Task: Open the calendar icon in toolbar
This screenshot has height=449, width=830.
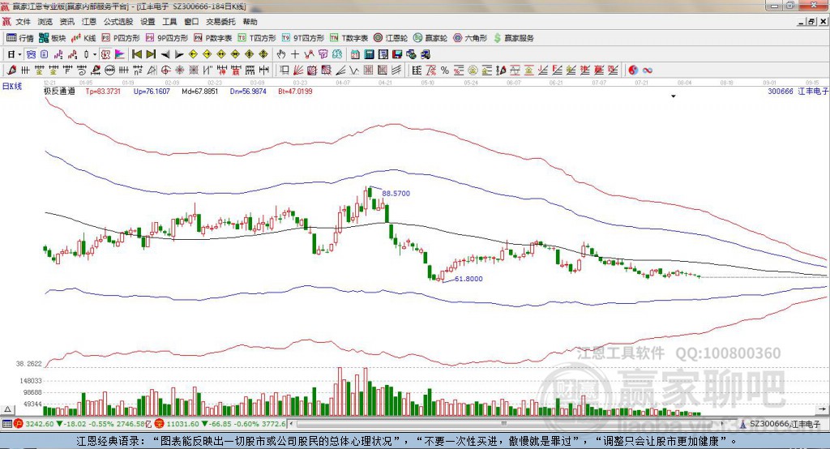Action: click(x=355, y=54)
